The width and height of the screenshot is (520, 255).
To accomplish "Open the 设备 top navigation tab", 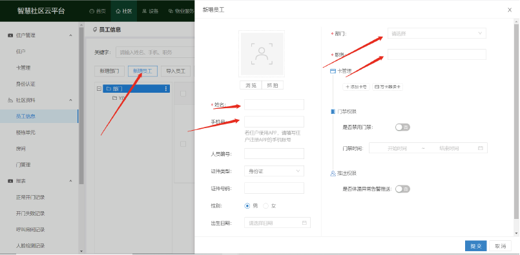I will pyautogui.click(x=151, y=11).
